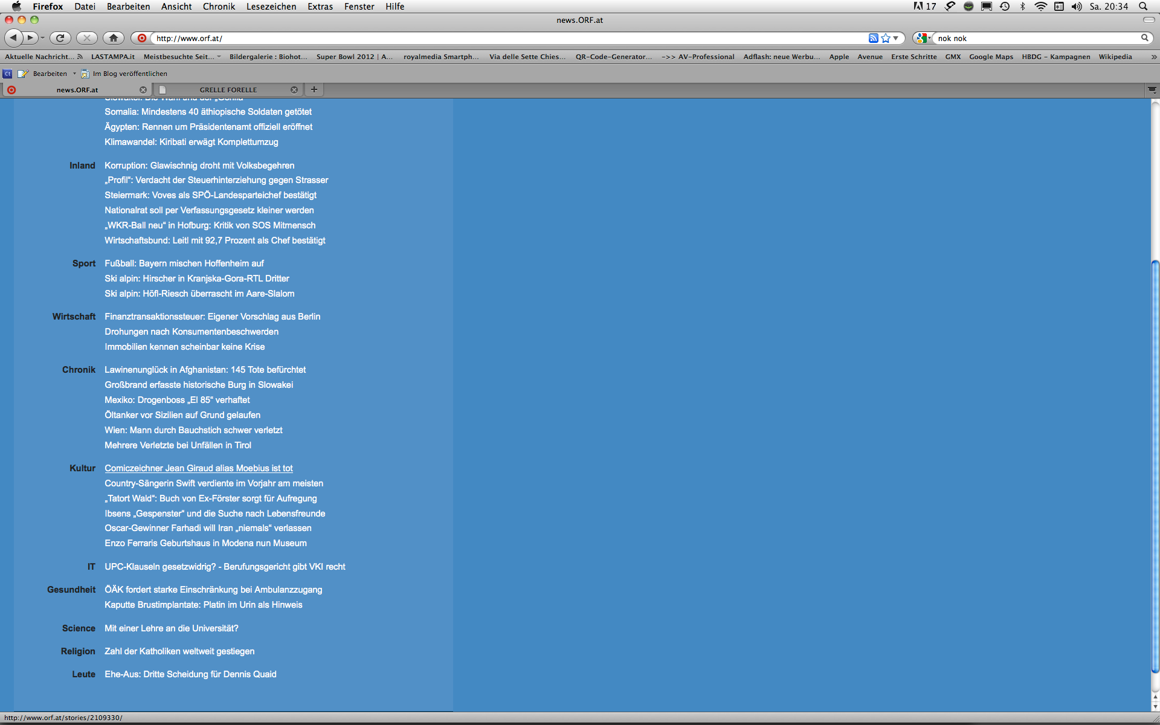Open Wikipedia bookmark in the bookmarks bar

[1115, 57]
